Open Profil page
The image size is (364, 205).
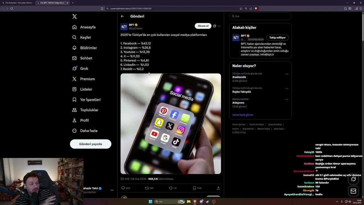[x=80, y=120]
